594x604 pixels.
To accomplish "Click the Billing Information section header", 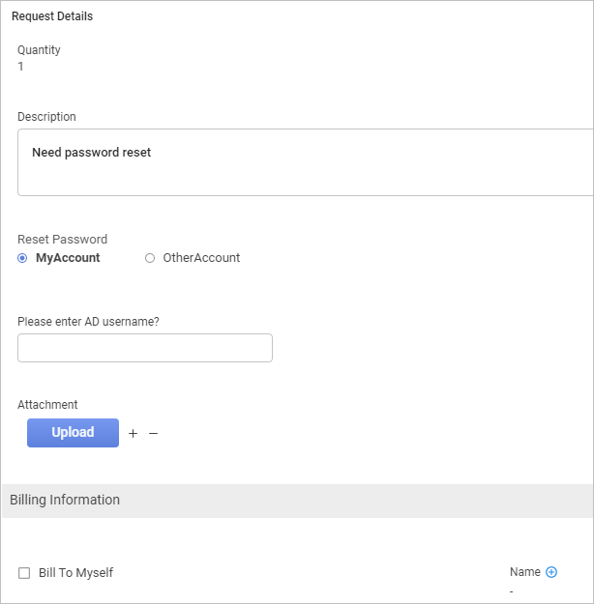I will pyautogui.click(x=65, y=500).
